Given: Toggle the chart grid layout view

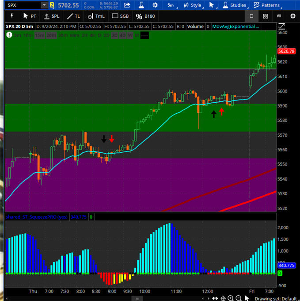Looking at the screenshot, I should tap(265, 16).
